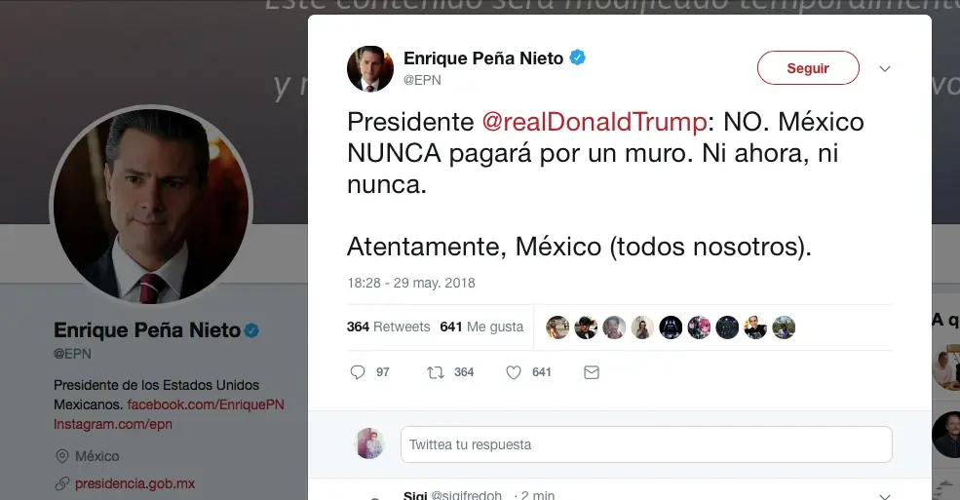Viewport: 960px width, 500px height.
Task: Click the Darth Vader liker avatar
Action: (671, 327)
